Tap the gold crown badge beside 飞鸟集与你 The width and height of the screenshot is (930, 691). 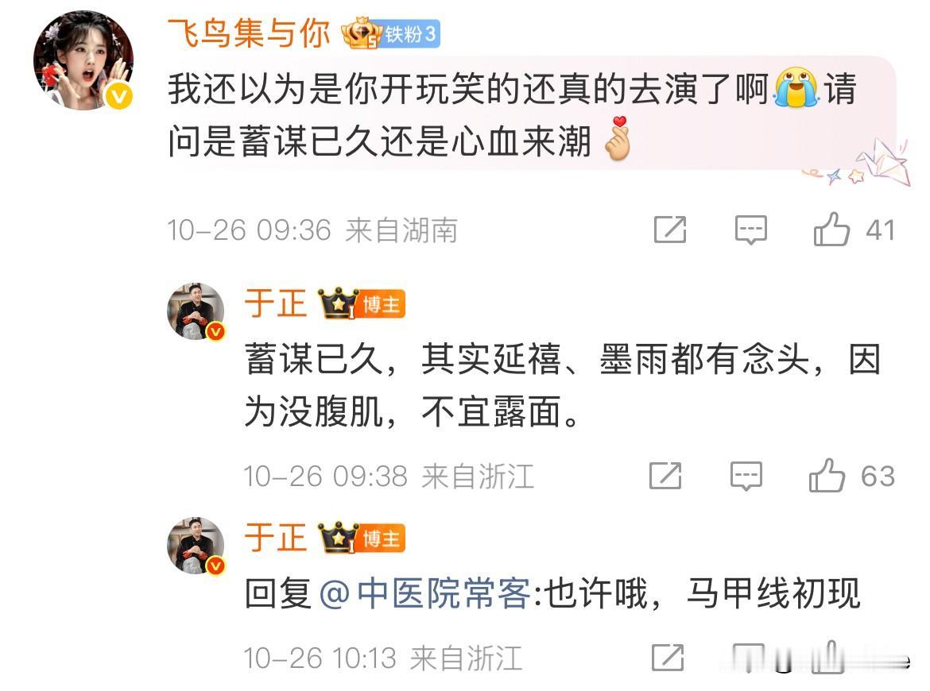click(x=361, y=33)
